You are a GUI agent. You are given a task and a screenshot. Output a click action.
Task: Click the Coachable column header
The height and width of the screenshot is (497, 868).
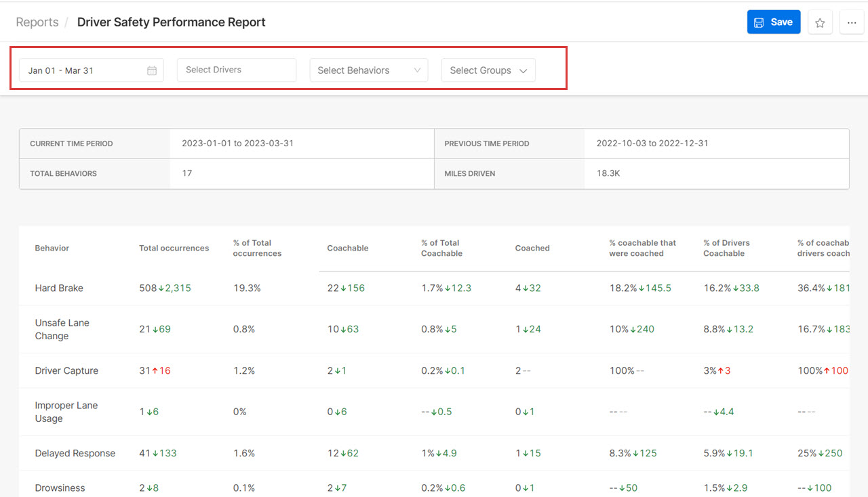pyautogui.click(x=347, y=248)
